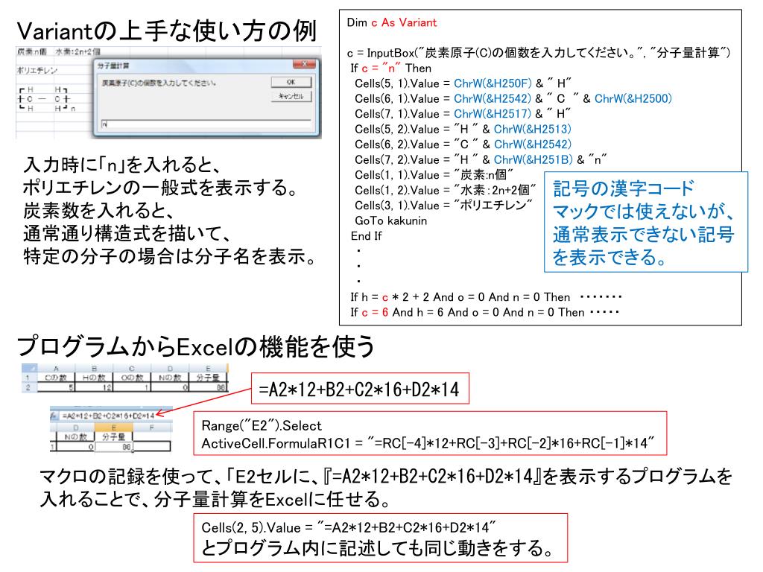Click cell A2 containing 5
Screen dimensions: 763x572
tap(56, 387)
